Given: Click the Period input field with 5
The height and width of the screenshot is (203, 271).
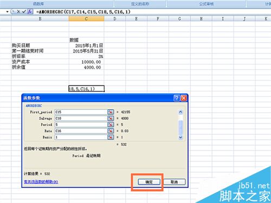Looking at the screenshot, I should [81, 125].
